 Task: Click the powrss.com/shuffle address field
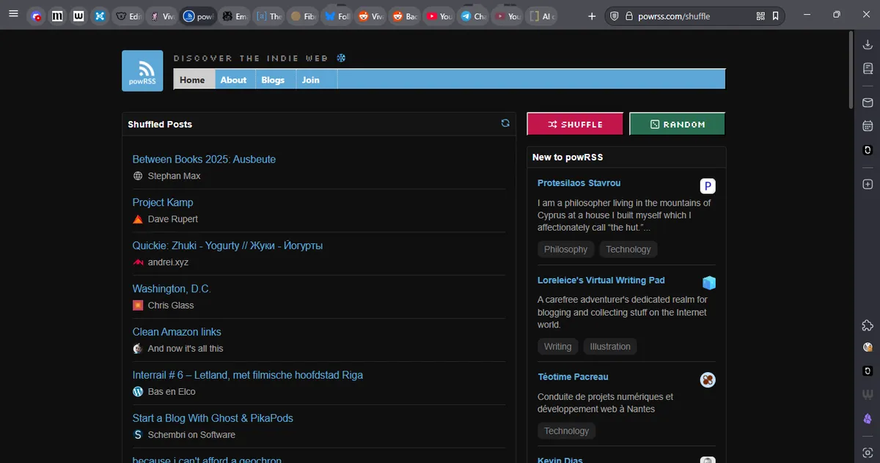click(x=693, y=16)
